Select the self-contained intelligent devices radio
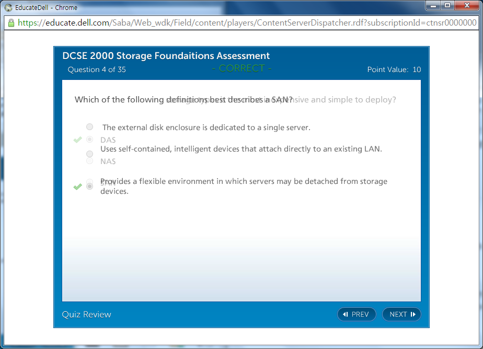The image size is (483, 349). point(90,154)
